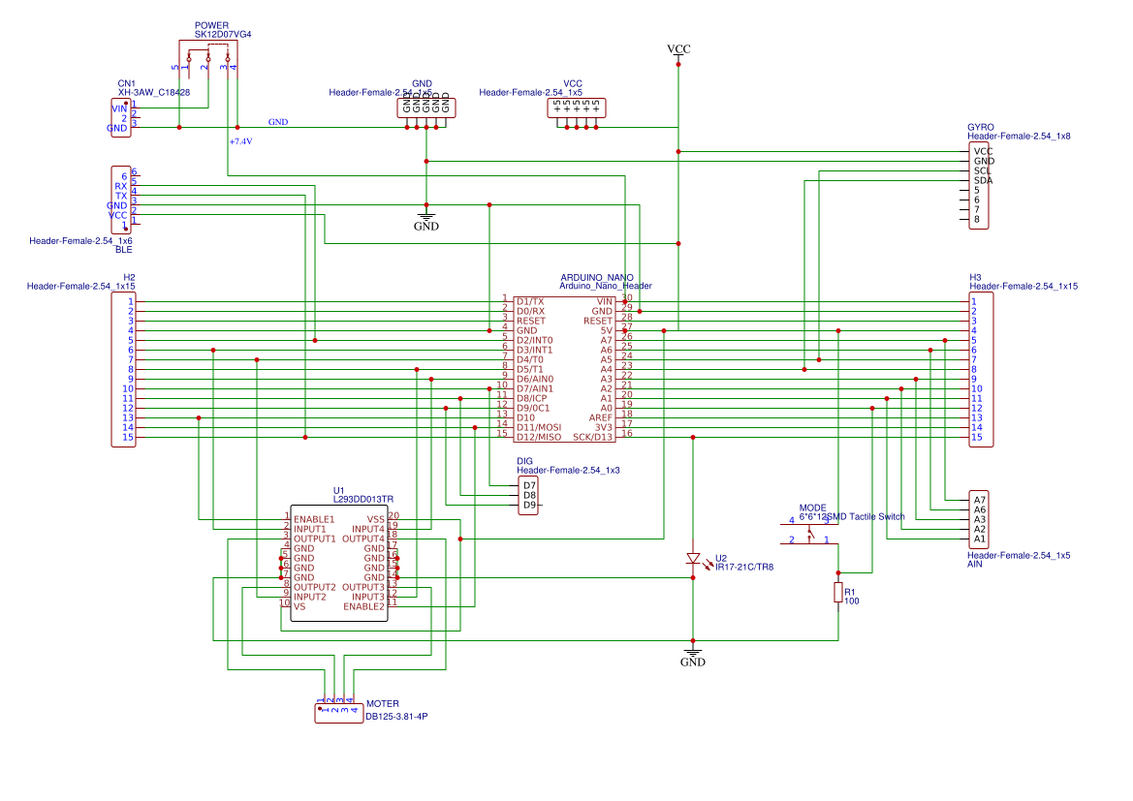This screenshot has width=1133, height=801.
Task: Select the CN1 connector body
Action: point(121,118)
